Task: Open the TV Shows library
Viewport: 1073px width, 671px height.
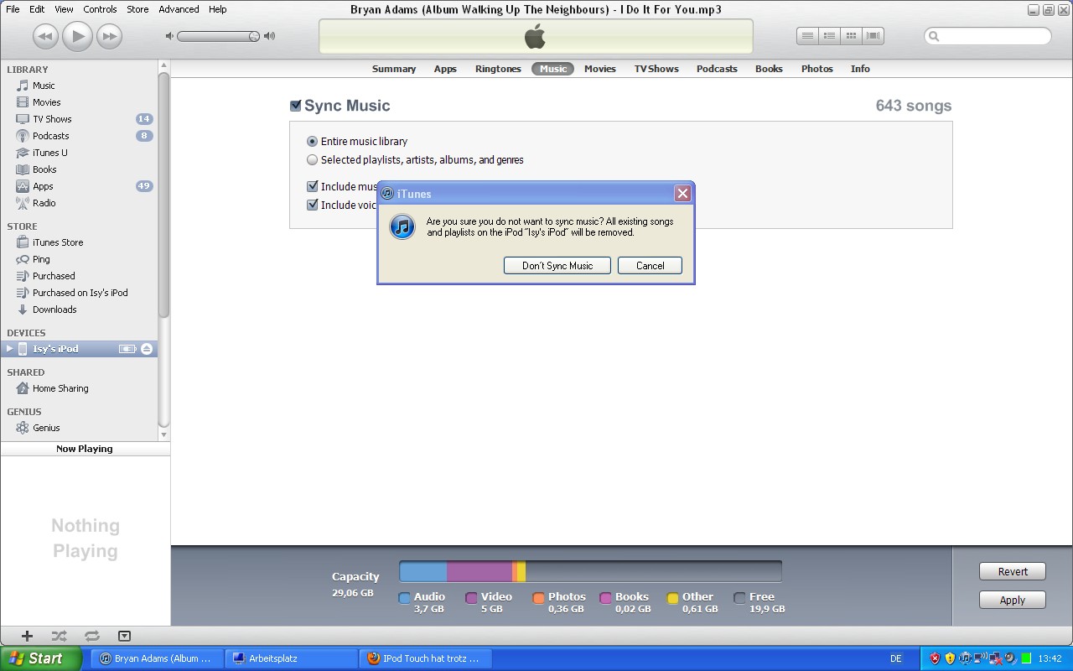Action: [x=52, y=119]
